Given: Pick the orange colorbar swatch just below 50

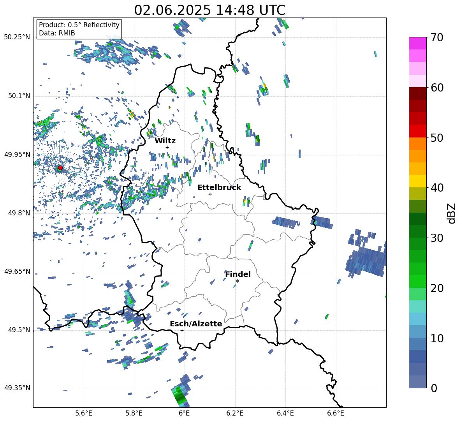Looking at the screenshot, I should point(417,143).
